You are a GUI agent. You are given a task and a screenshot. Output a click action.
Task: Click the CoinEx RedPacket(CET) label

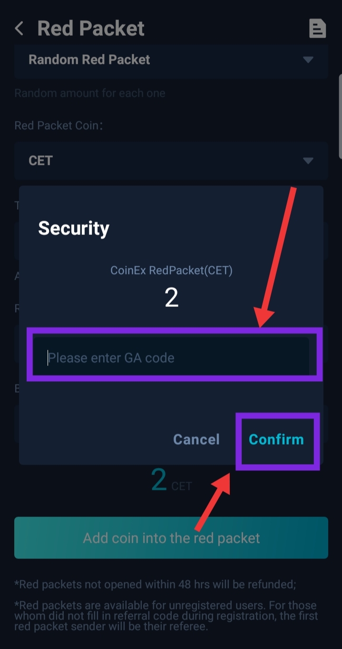pos(171,271)
